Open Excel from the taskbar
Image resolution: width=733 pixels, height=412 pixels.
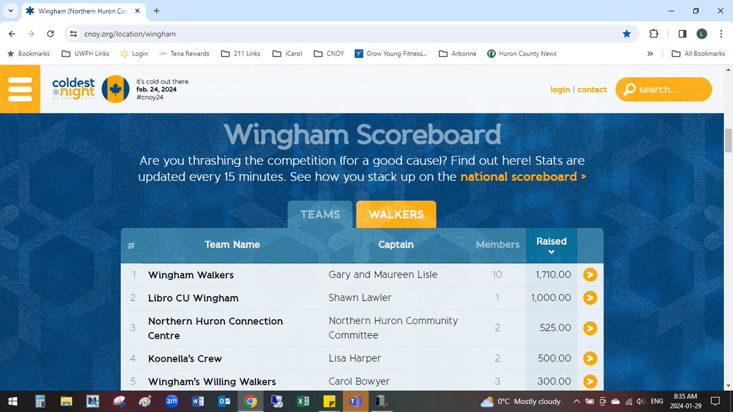click(303, 402)
